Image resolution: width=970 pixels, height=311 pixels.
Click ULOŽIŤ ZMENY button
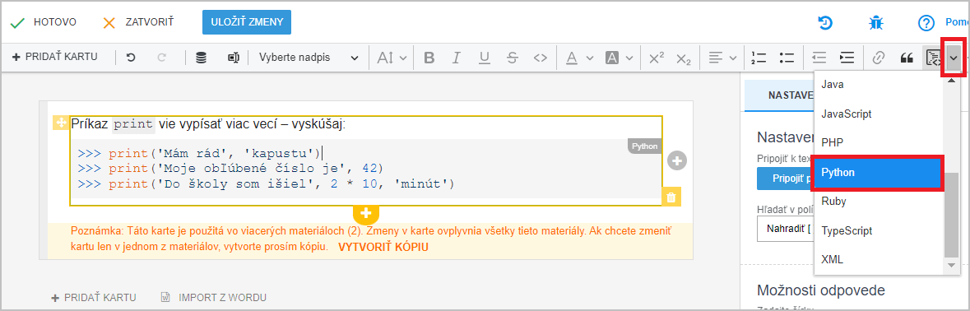[x=246, y=22]
